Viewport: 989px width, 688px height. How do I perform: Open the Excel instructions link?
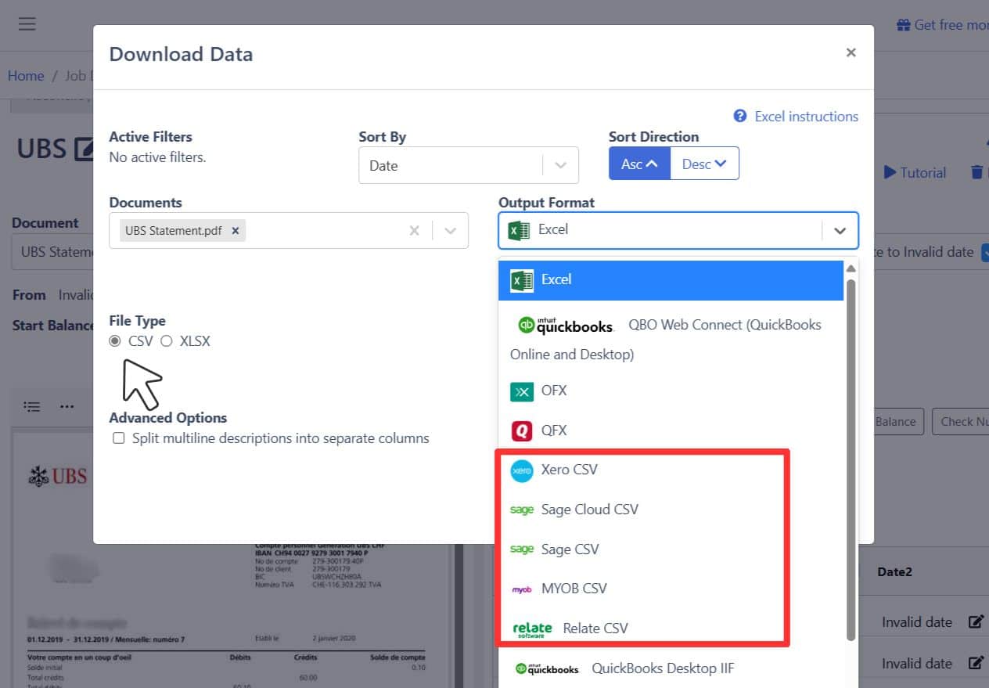806,116
